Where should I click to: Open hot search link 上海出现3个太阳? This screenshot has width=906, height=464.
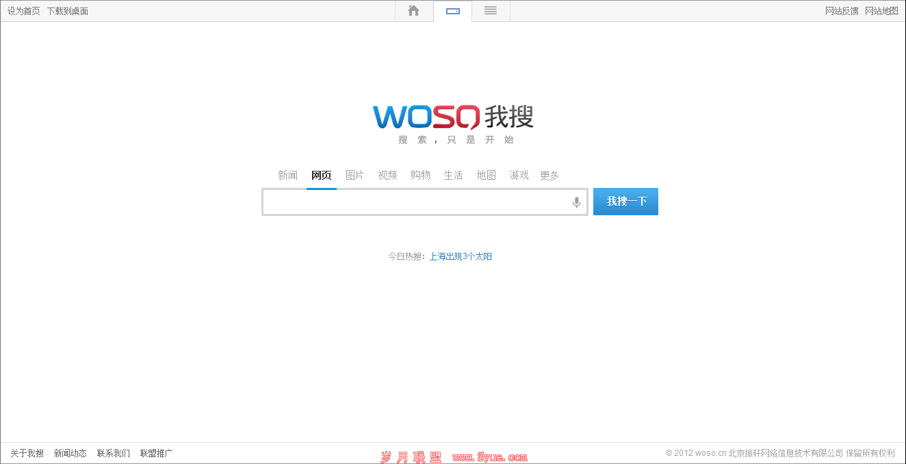(461, 257)
